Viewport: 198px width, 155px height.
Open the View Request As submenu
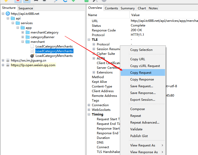pos(142,145)
